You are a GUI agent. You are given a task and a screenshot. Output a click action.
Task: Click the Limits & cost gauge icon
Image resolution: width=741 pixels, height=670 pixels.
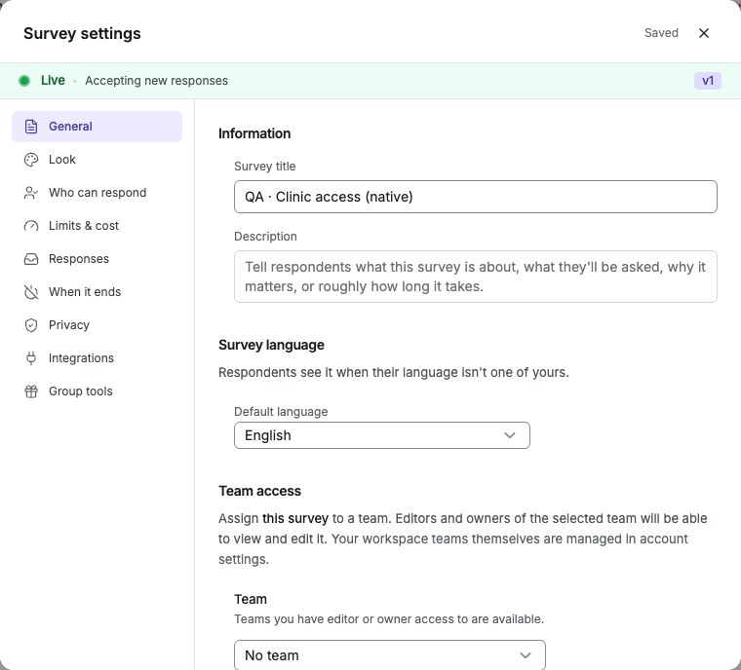click(31, 226)
